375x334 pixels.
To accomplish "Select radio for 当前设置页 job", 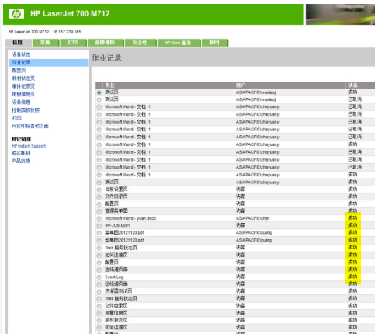I will [99, 190].
